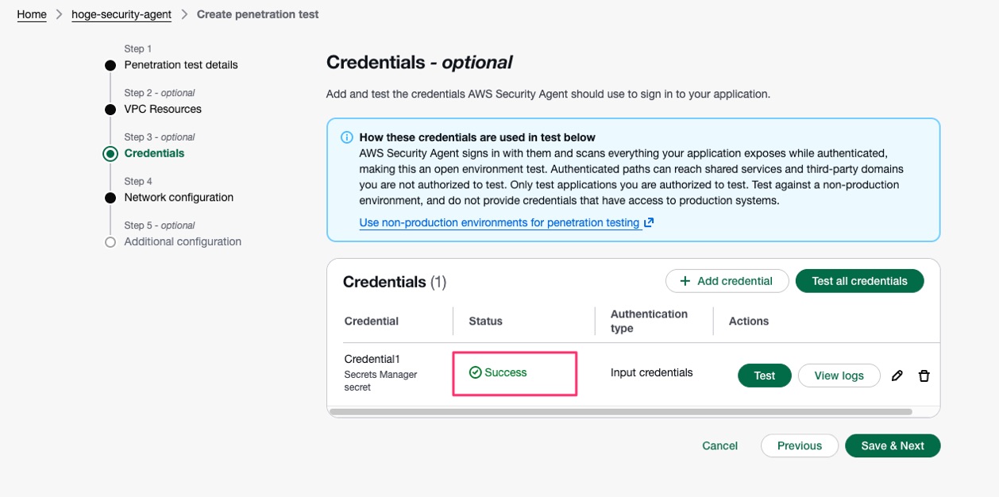Click the info icon in the blue notice

pyautogui.click(x=347, y=137)
